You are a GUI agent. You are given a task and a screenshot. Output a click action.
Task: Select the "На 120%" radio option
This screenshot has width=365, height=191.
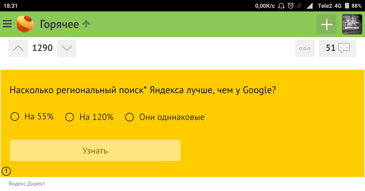click(x=70, y=117)
